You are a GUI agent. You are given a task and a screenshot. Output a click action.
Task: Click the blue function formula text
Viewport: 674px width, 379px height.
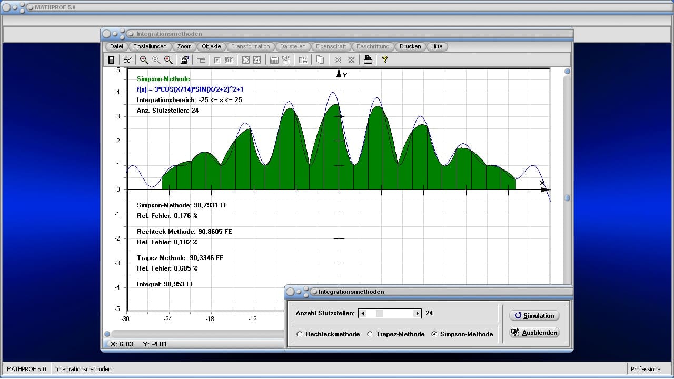pos(190,89)
